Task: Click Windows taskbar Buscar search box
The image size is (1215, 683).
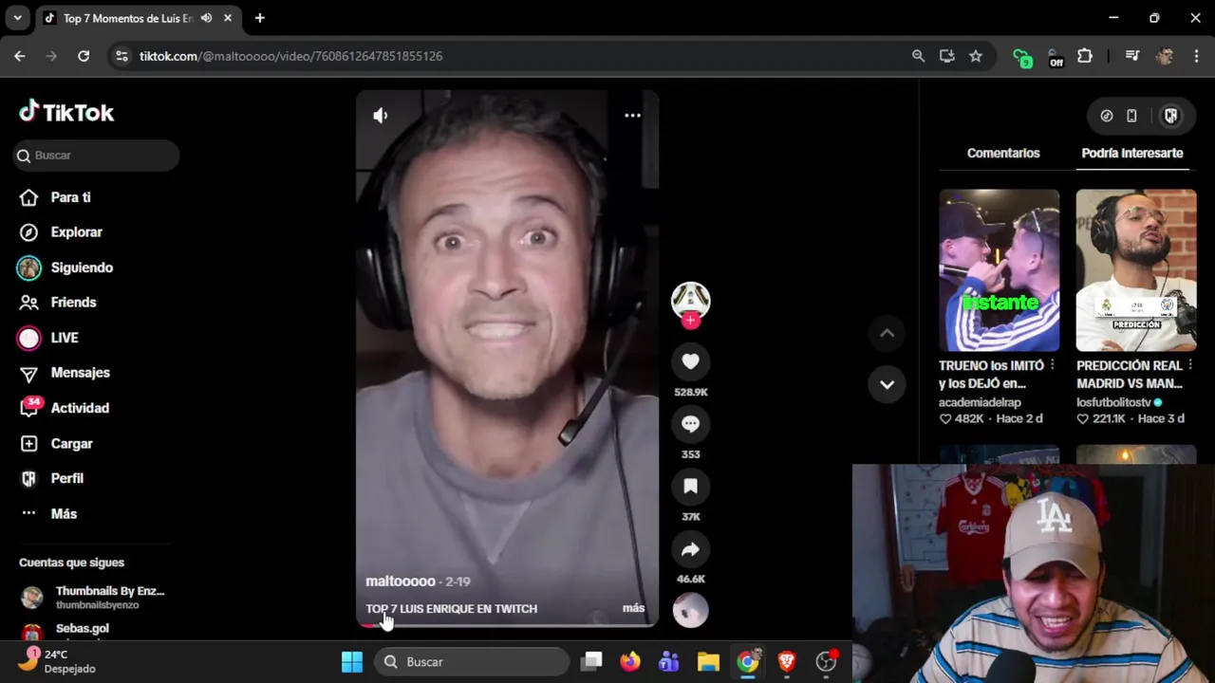Action: click(x=472, y=661)
